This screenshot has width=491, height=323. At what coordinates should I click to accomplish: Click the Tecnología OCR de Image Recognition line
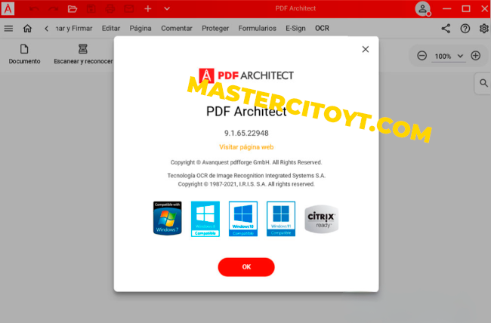(x=246, y=176)
